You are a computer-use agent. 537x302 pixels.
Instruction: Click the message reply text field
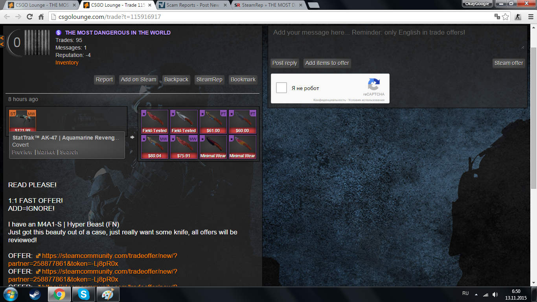pos(397,37)
